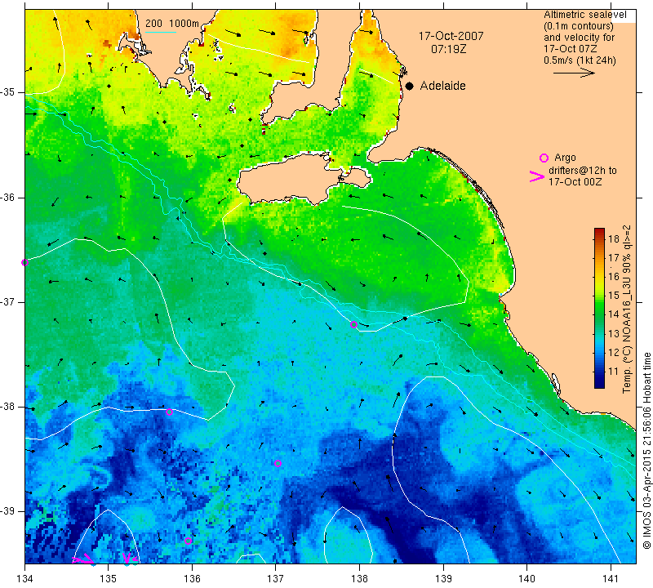Click the 15 value on temperature scale
Viewport: 653px width, 588px height.
point(614,296)
